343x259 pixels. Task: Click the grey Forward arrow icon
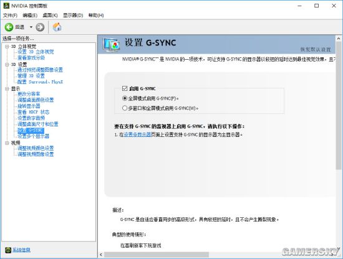pyautogui.click(x=40, y=27)
